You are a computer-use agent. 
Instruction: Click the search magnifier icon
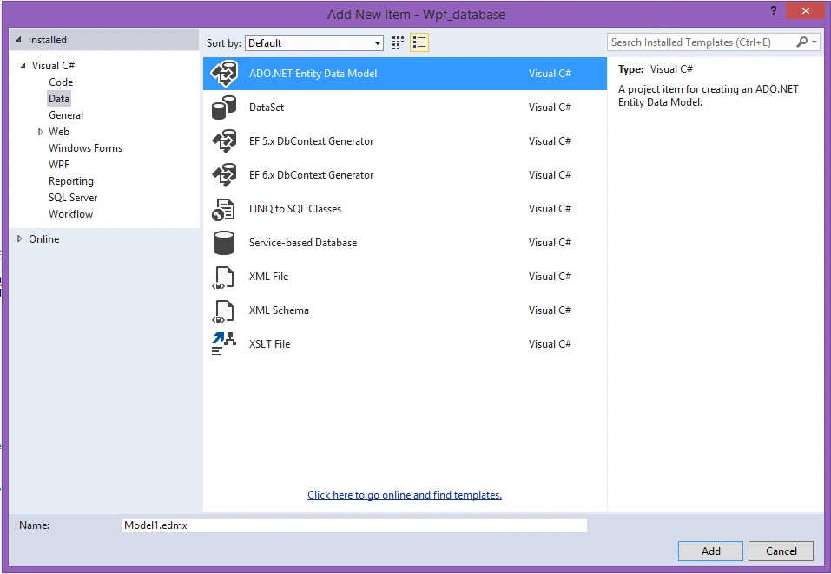click(801, 42)
